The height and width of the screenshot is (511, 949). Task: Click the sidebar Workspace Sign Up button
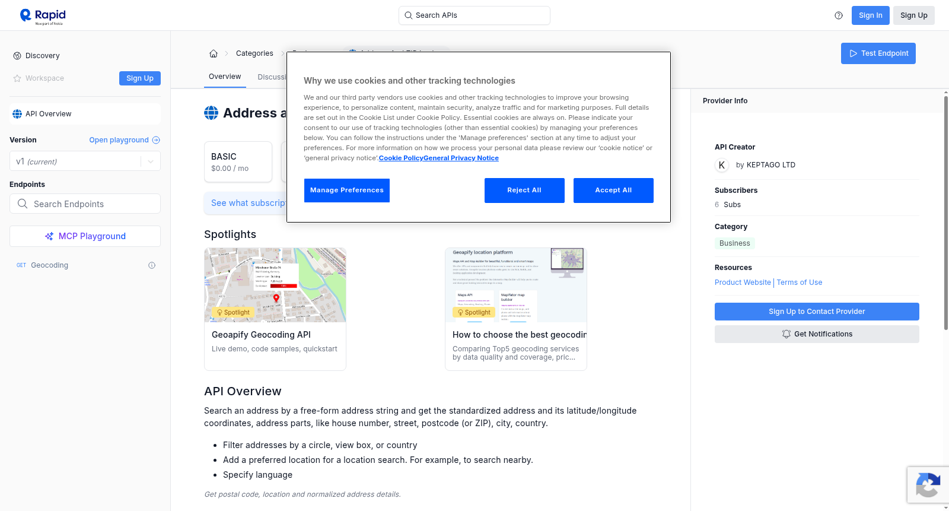[140, 78]
